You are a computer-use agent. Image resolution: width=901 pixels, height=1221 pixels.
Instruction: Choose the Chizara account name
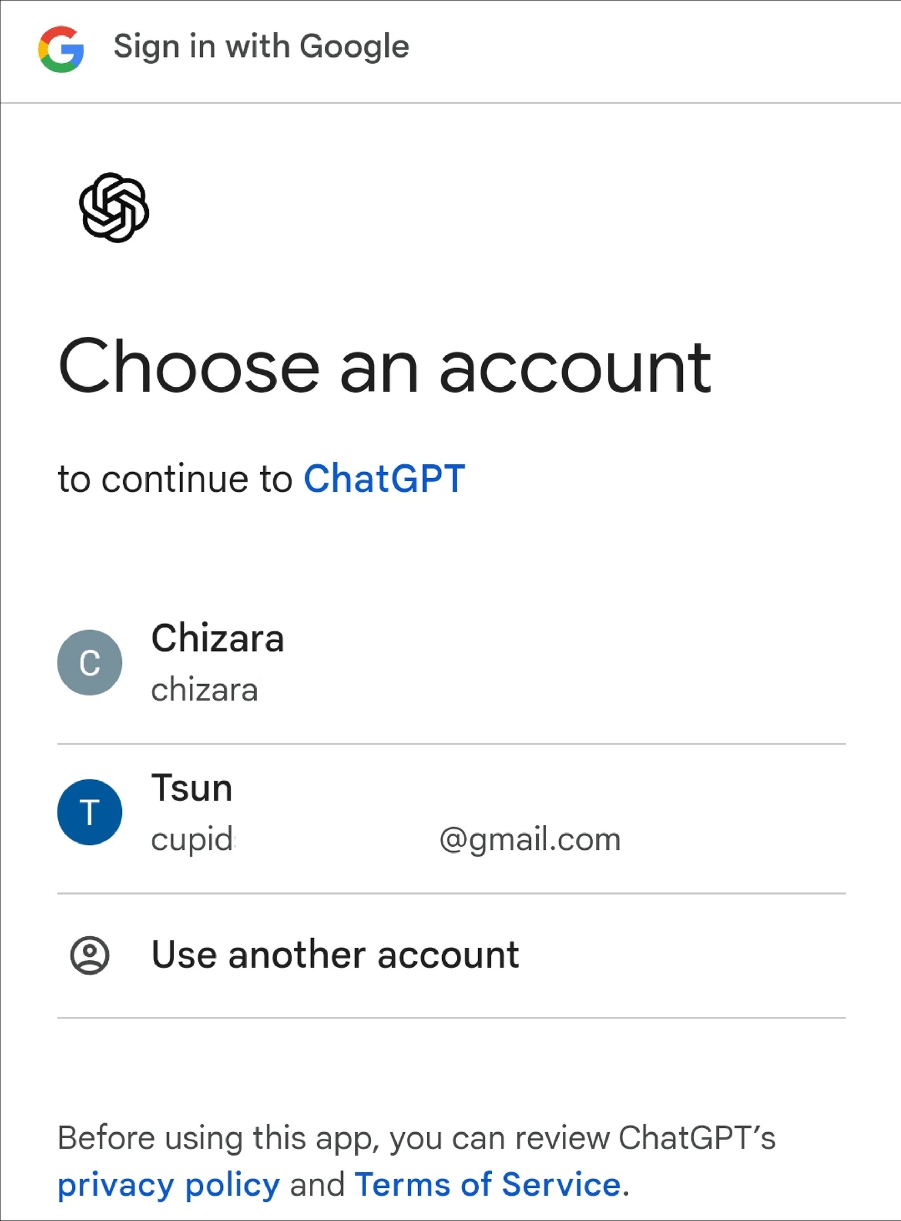[x=217, y=638]
